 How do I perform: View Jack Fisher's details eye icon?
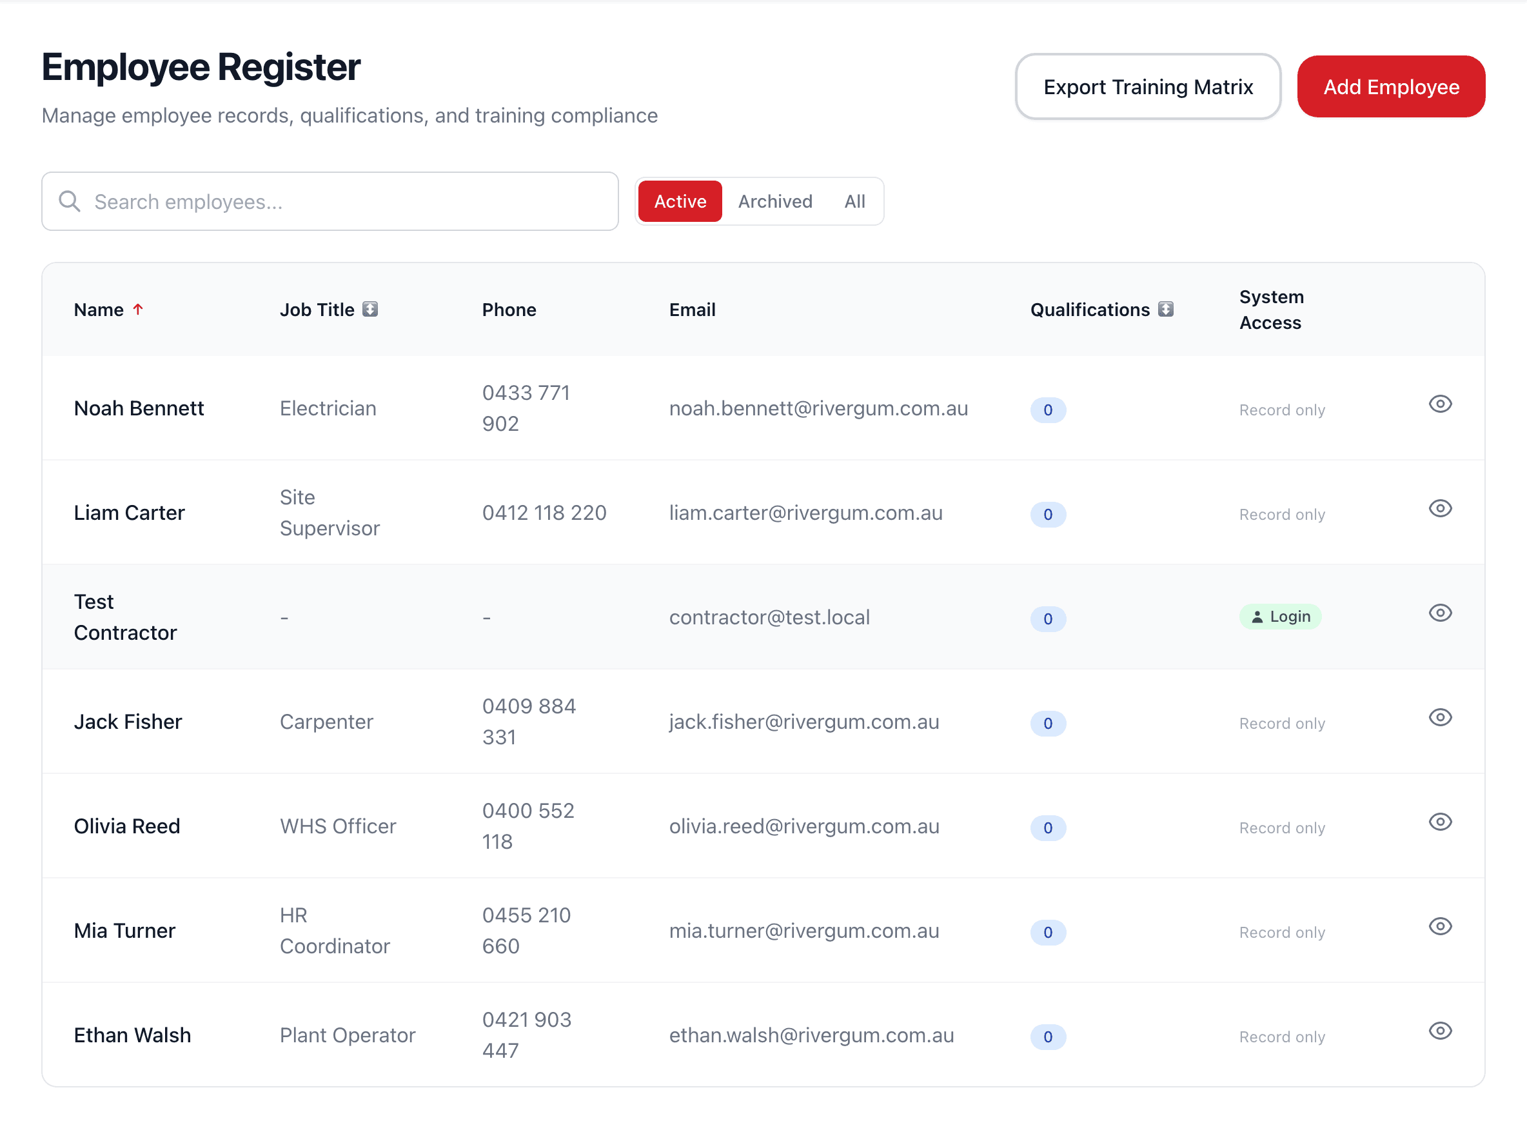pyautogui.click(x=1439, y=719)
